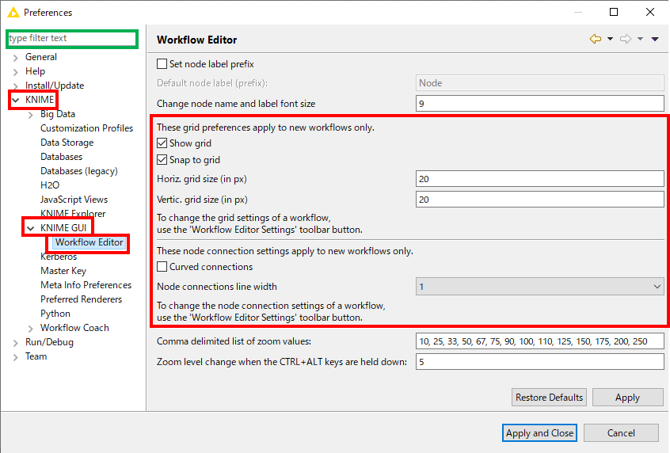Screen dimensions: 670x453
Task: Toggle Set node label prefix checkbox
Action: (x=162, y=63)
